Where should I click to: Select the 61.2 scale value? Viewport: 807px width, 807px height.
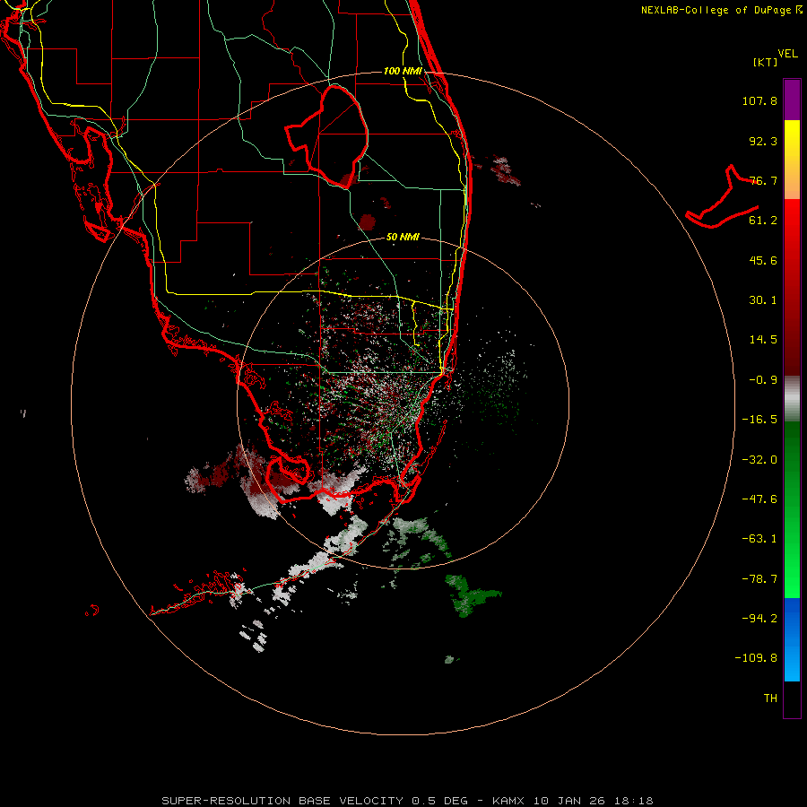tap(763, 221)
